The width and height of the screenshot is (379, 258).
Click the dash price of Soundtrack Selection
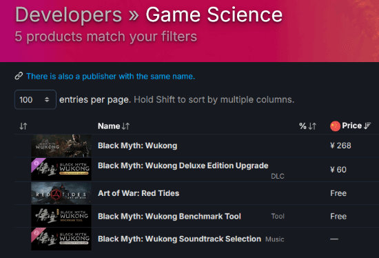point(334,239)
